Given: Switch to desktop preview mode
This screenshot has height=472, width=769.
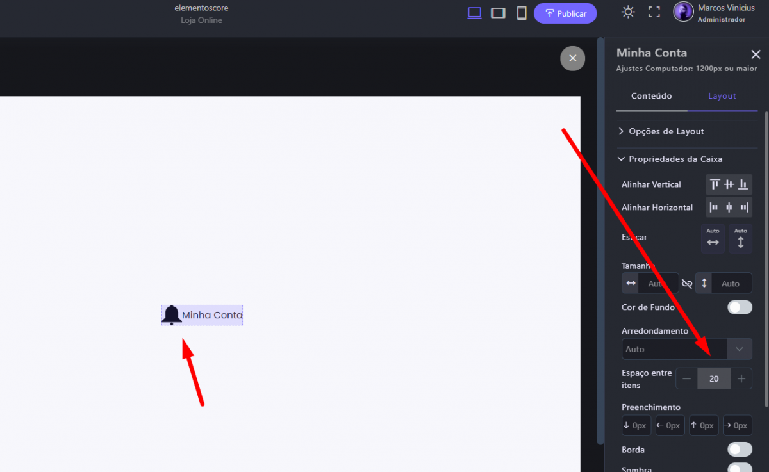Looking at the screenshot, I should pyautogui.click(x=474, y=13).
